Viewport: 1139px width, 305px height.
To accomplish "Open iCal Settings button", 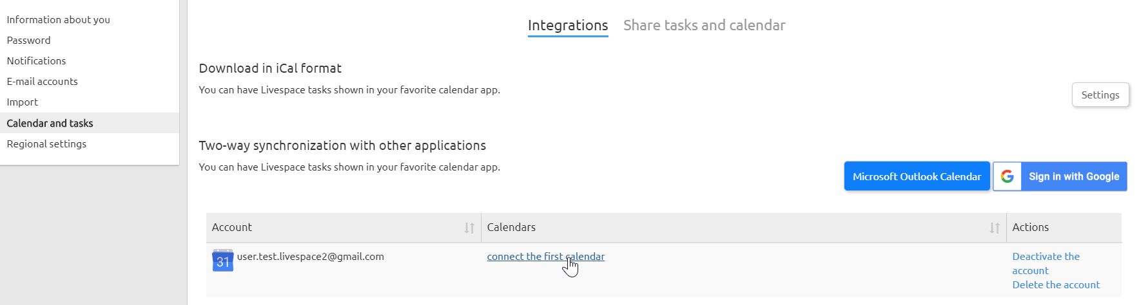I will pyautogui.click(x=1100, y=95).
